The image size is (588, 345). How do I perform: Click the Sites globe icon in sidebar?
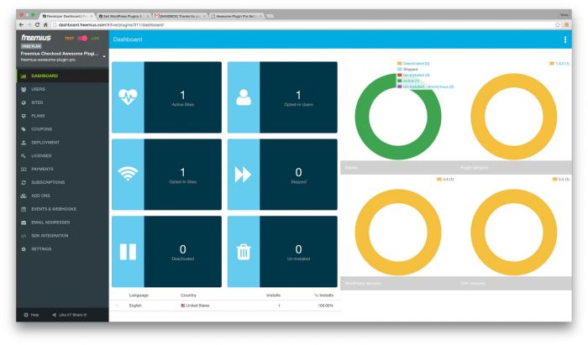click(24, 102)
